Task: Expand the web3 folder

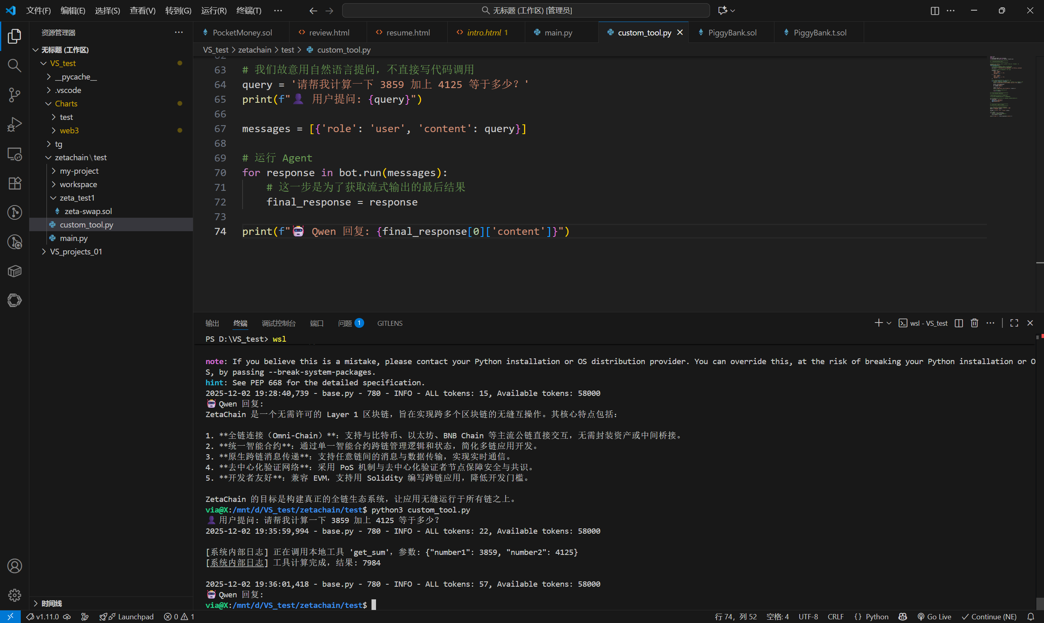Action: tap(54, 130)
